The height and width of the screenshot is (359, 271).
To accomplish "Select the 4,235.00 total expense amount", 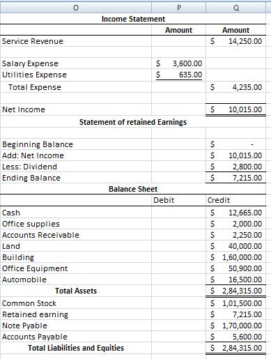I will [x=235, y=87].
